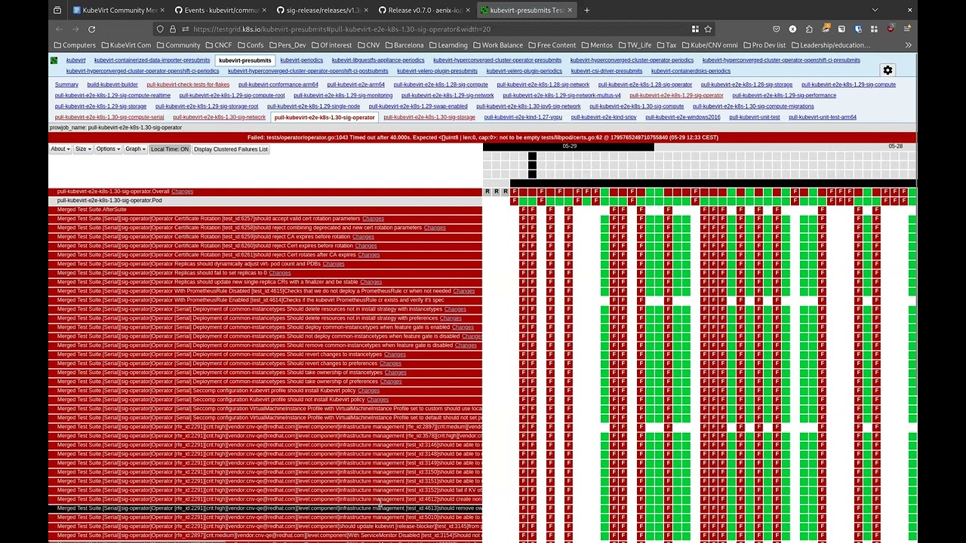Open the About dropdown menu
The height and width of the screenshot is (543, 966).
tap(60, 149)
